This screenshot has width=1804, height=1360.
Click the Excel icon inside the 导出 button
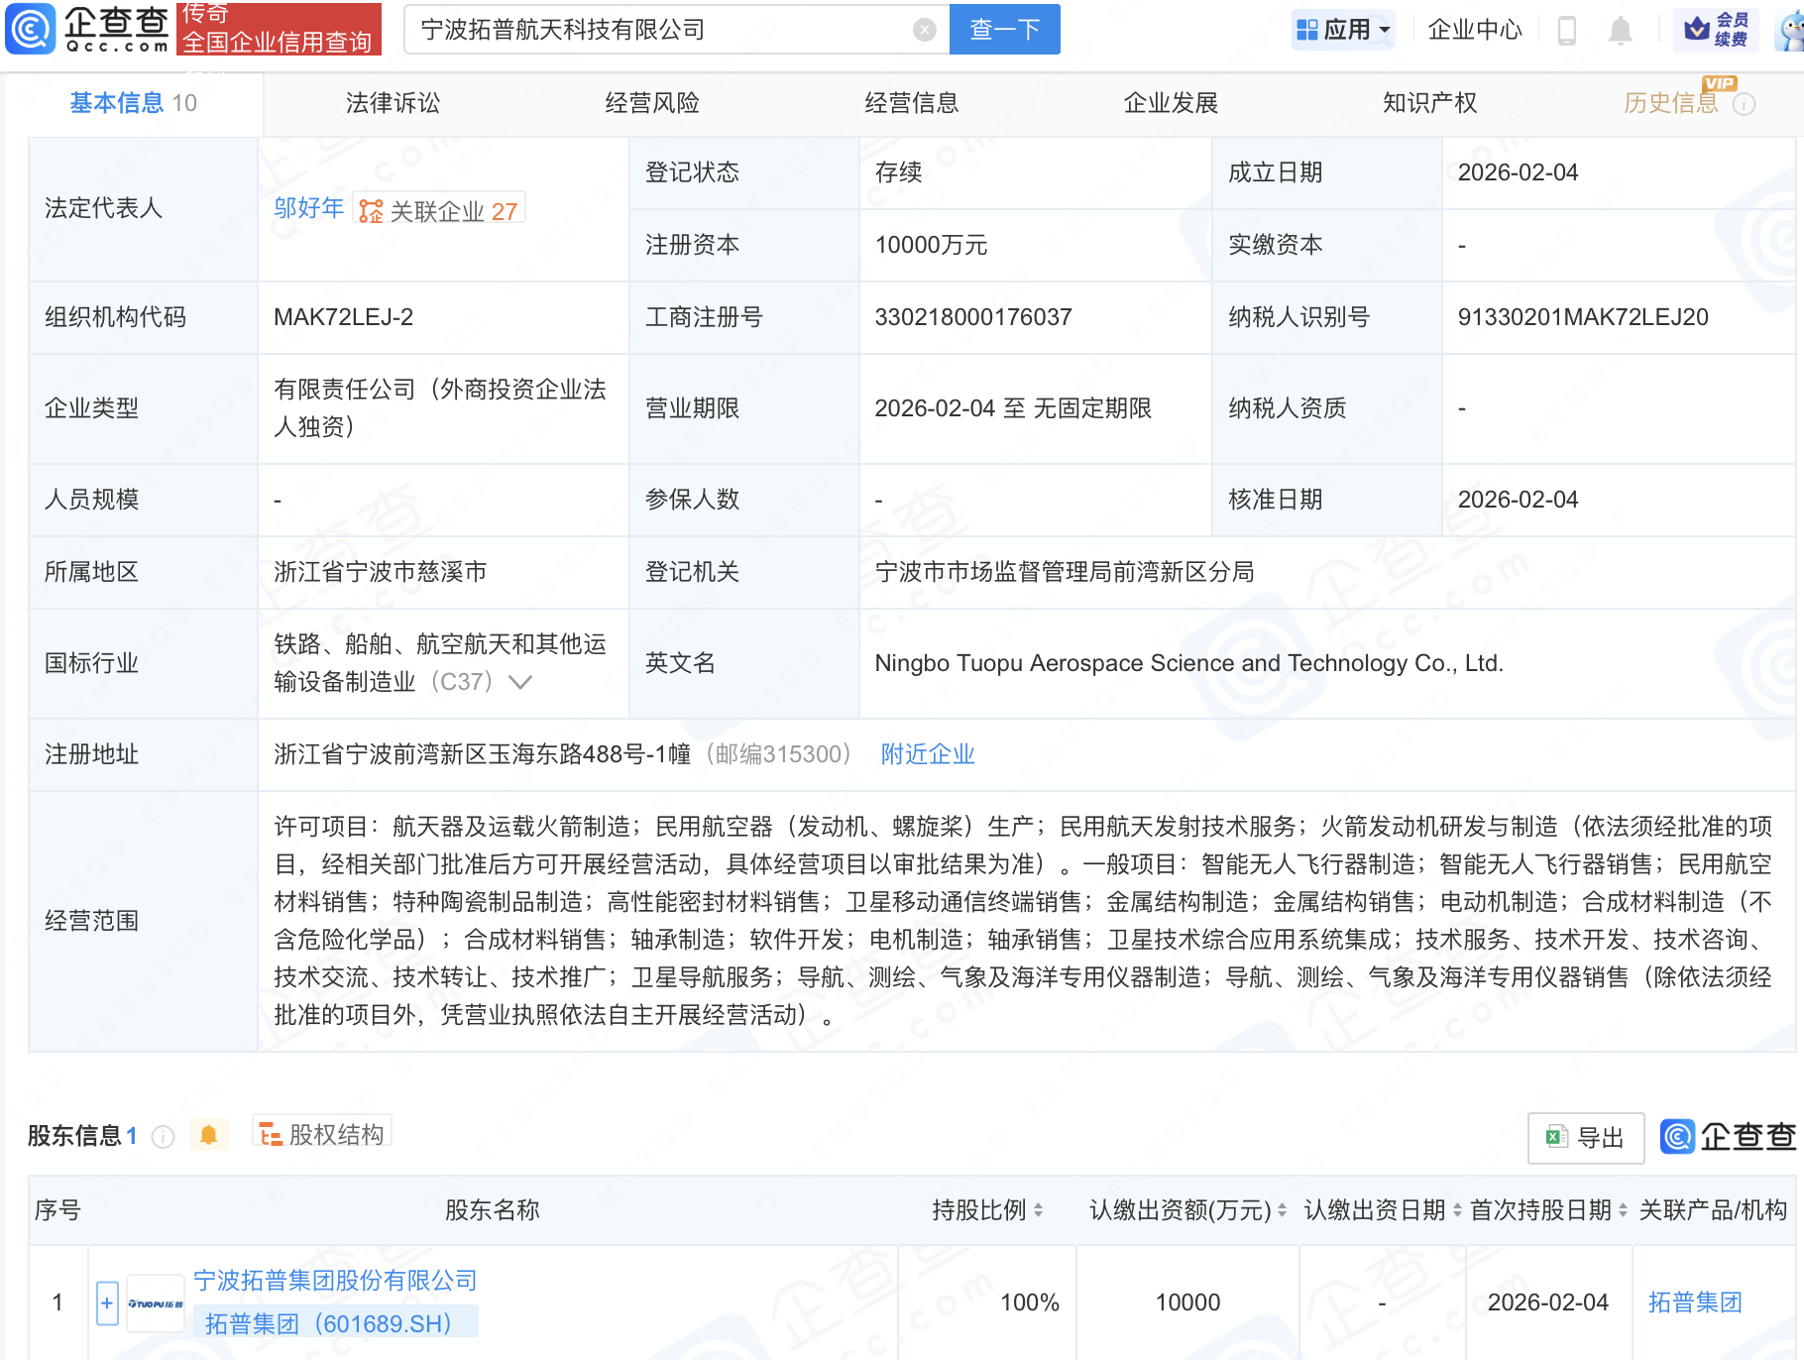1558,1137
